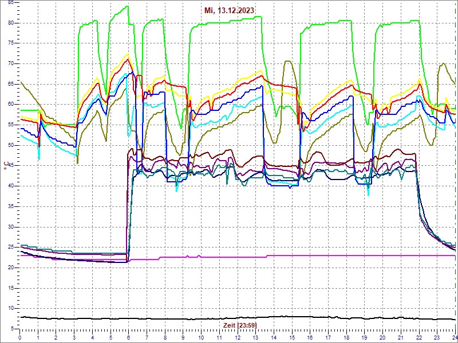This screenshot has height=343, width=458.
Task: Click temperature label 75 on the y-axis
Action: click(10, 43)
